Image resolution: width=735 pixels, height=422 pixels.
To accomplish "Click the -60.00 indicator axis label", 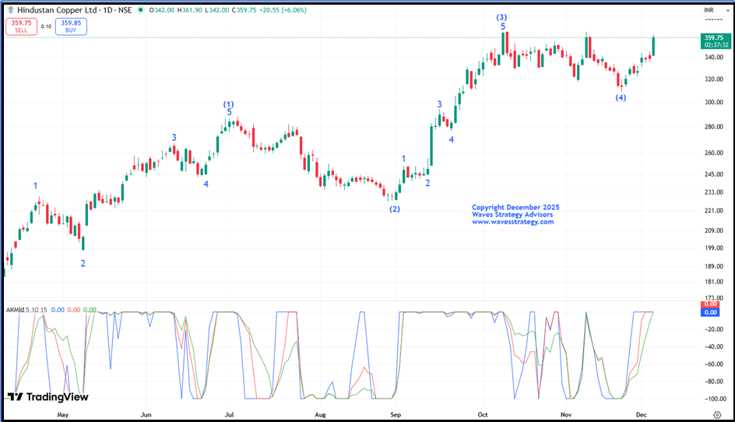I will point(715,364).
